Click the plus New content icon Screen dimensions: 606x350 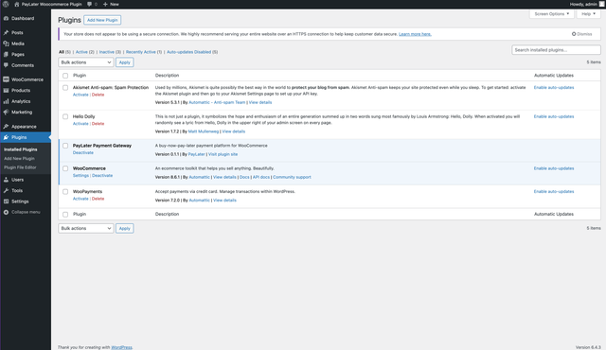[x=105, y=4]
